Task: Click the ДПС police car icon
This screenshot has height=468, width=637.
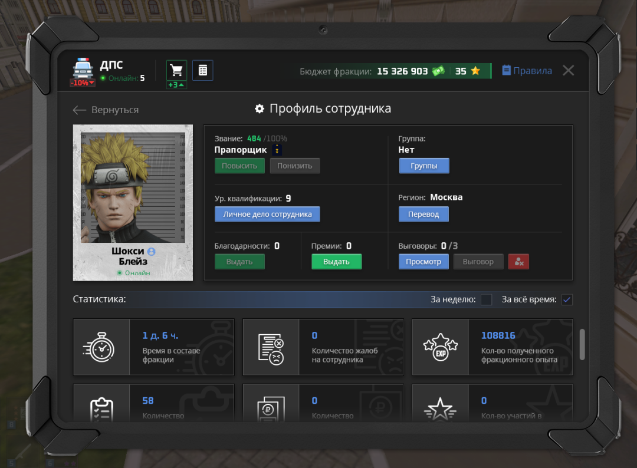Action: 83,68
